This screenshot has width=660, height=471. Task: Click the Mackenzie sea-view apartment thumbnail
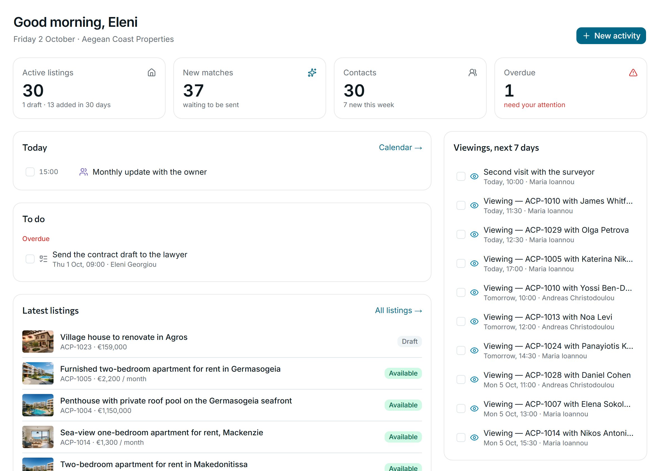point(38,437)
